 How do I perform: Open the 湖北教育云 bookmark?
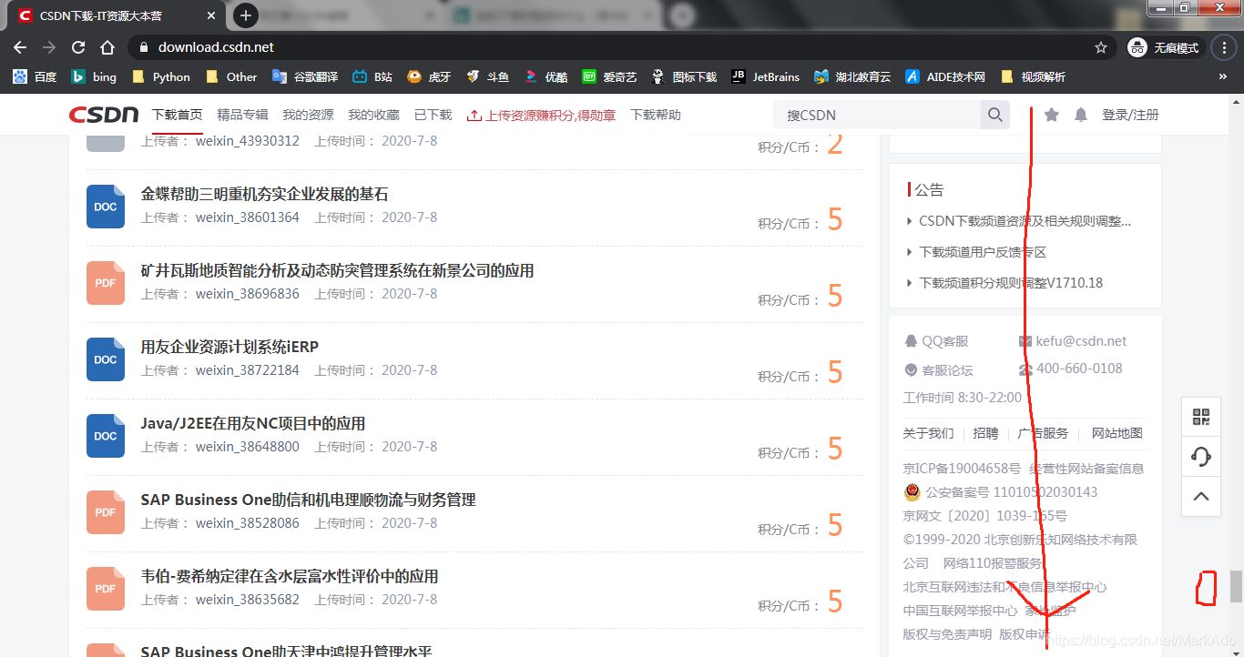click(852, 77)
